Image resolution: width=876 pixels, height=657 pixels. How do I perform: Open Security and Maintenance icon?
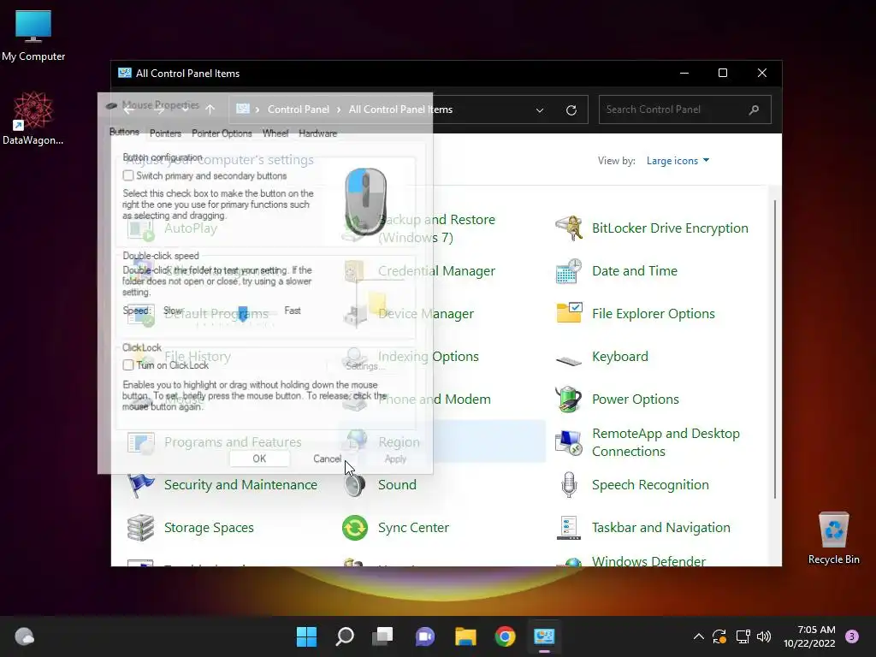coord(141,485)
